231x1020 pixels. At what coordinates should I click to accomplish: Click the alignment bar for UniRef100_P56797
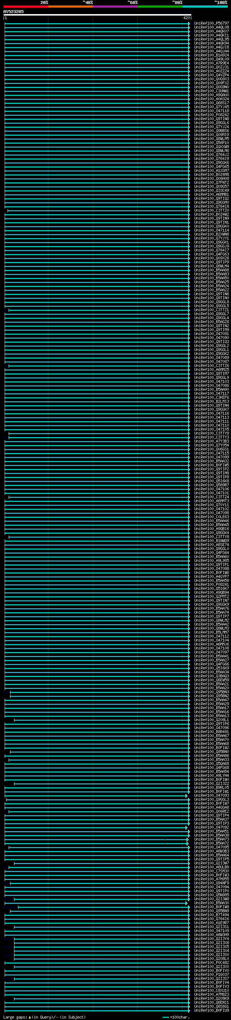click(97, 24)
